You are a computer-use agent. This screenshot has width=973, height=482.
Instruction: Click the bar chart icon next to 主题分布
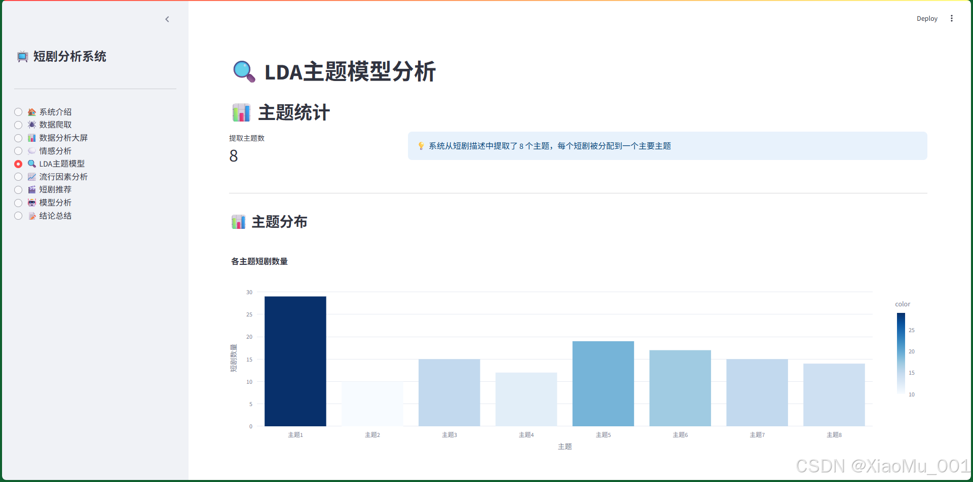[238, 221]
